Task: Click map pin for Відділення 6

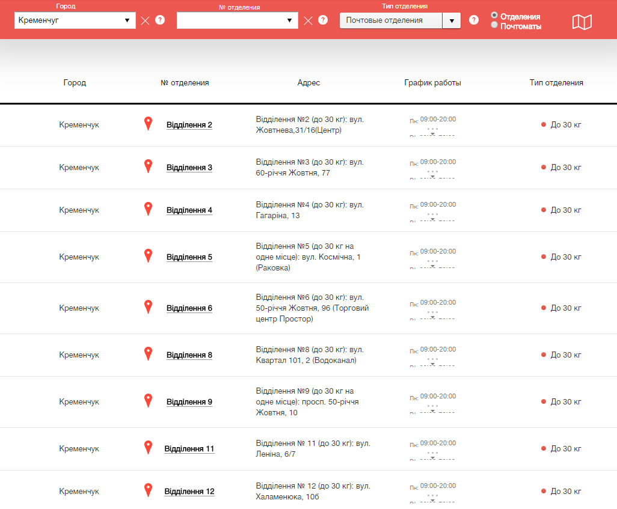Action: [x=148, y=307]
